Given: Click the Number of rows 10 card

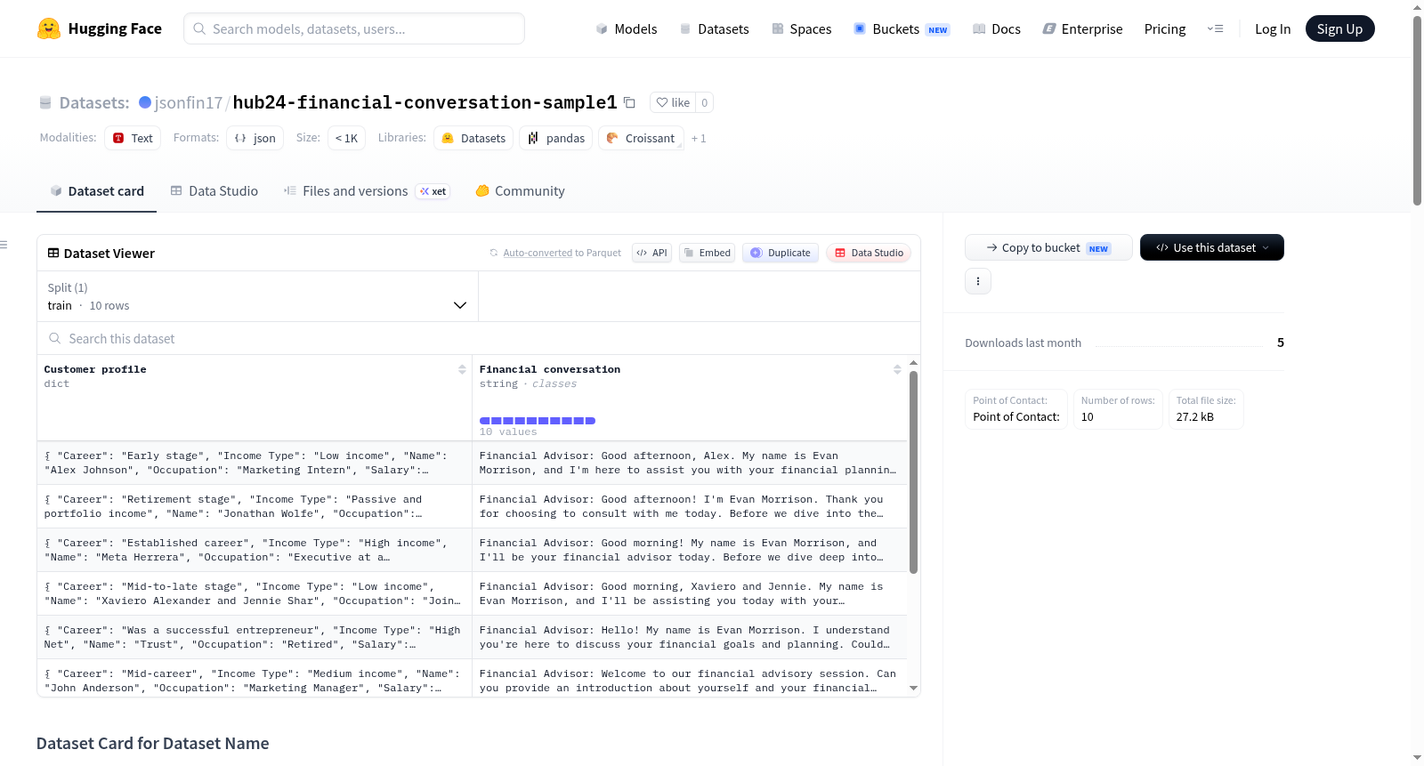Looking at the screenshot, I should pyautogui.click(x=1118, y=409).
